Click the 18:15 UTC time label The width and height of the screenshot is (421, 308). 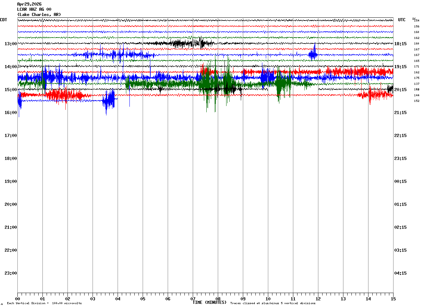[x=400, y=44]
